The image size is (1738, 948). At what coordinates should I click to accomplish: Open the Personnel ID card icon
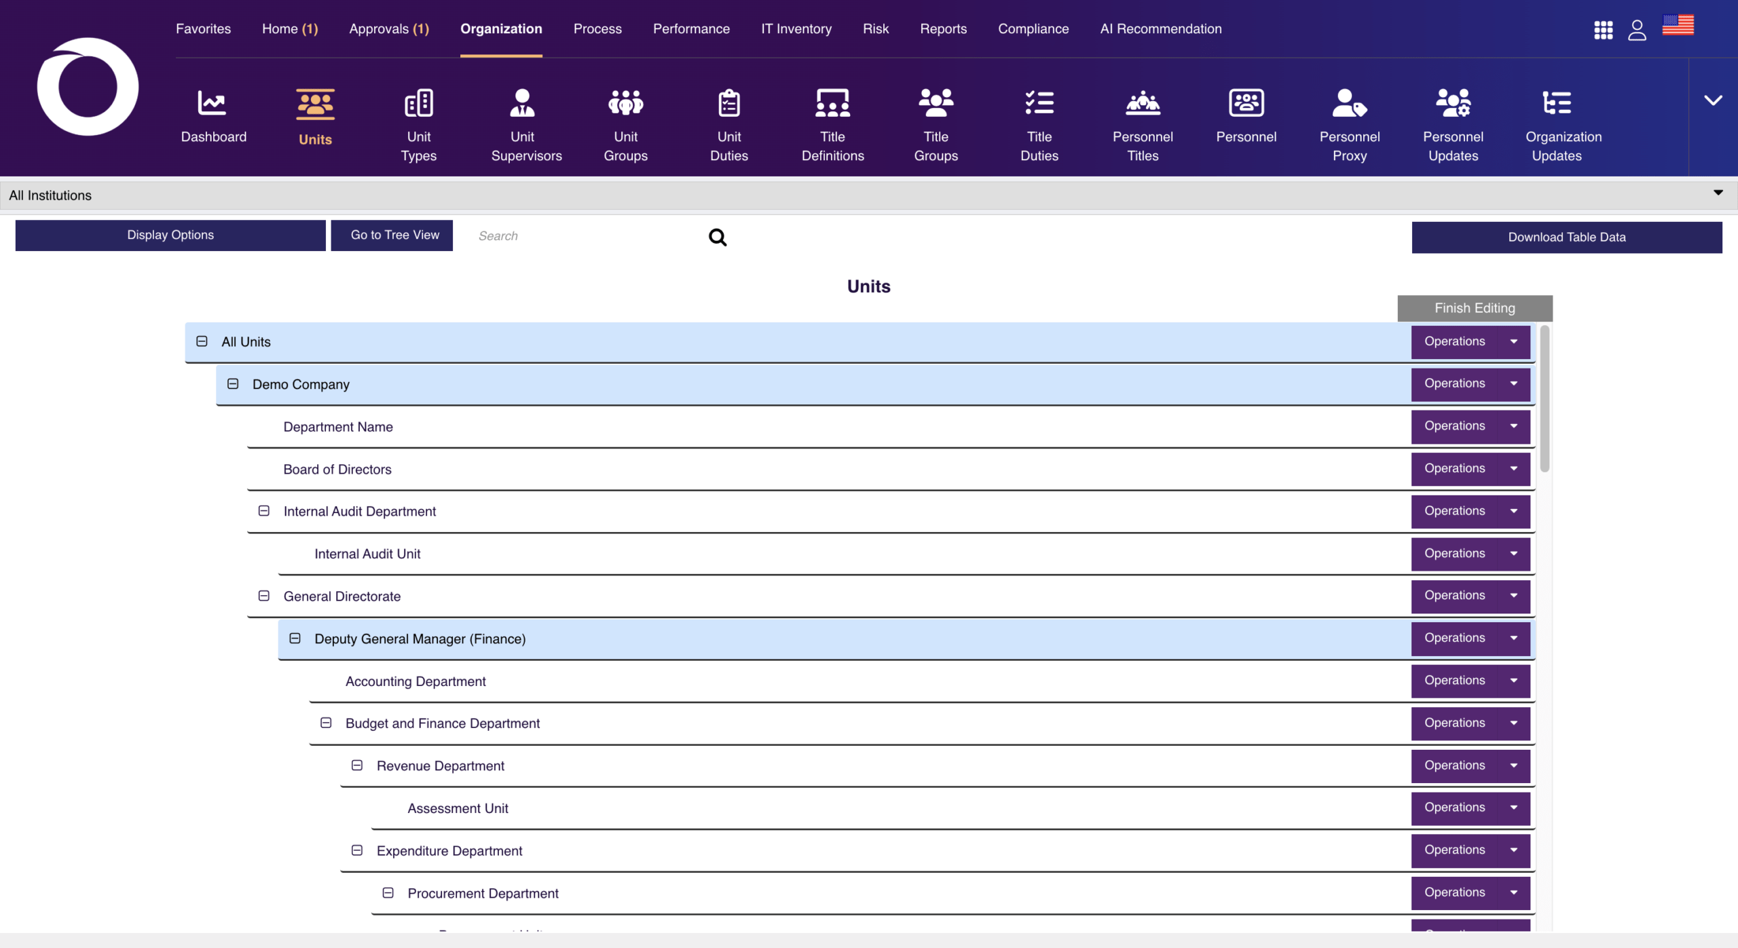1246,103
